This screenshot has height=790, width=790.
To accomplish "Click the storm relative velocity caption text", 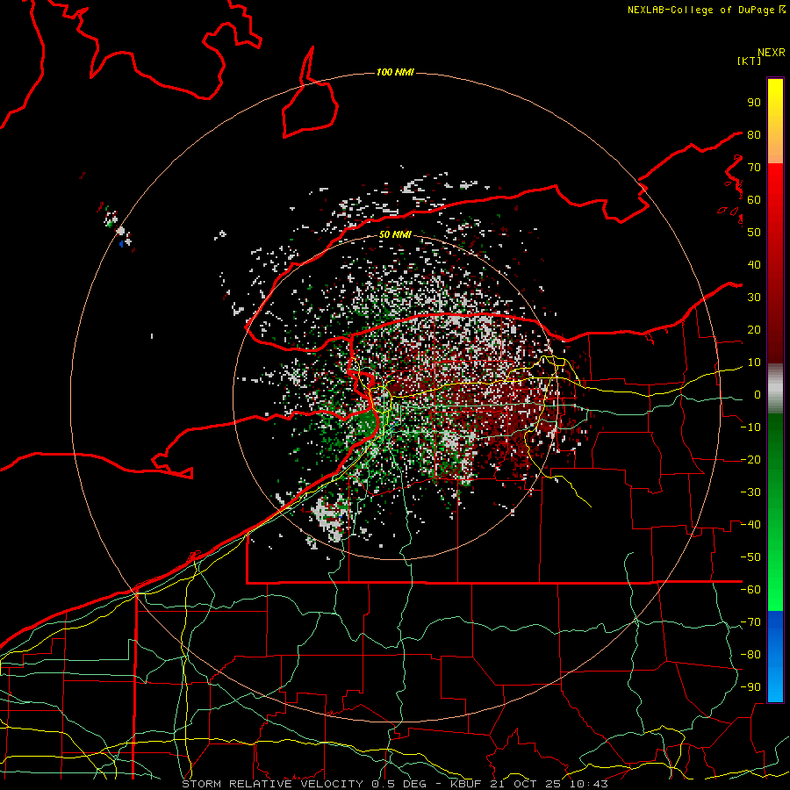I will click(x=395, y=784).
